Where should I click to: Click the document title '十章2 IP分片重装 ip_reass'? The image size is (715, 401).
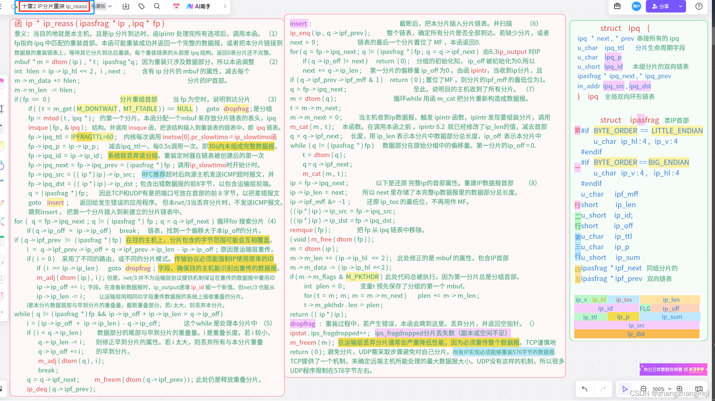click(x=54, y=6)
